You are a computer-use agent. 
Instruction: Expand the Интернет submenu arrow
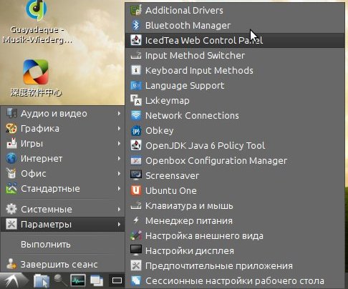pos(119,159)
